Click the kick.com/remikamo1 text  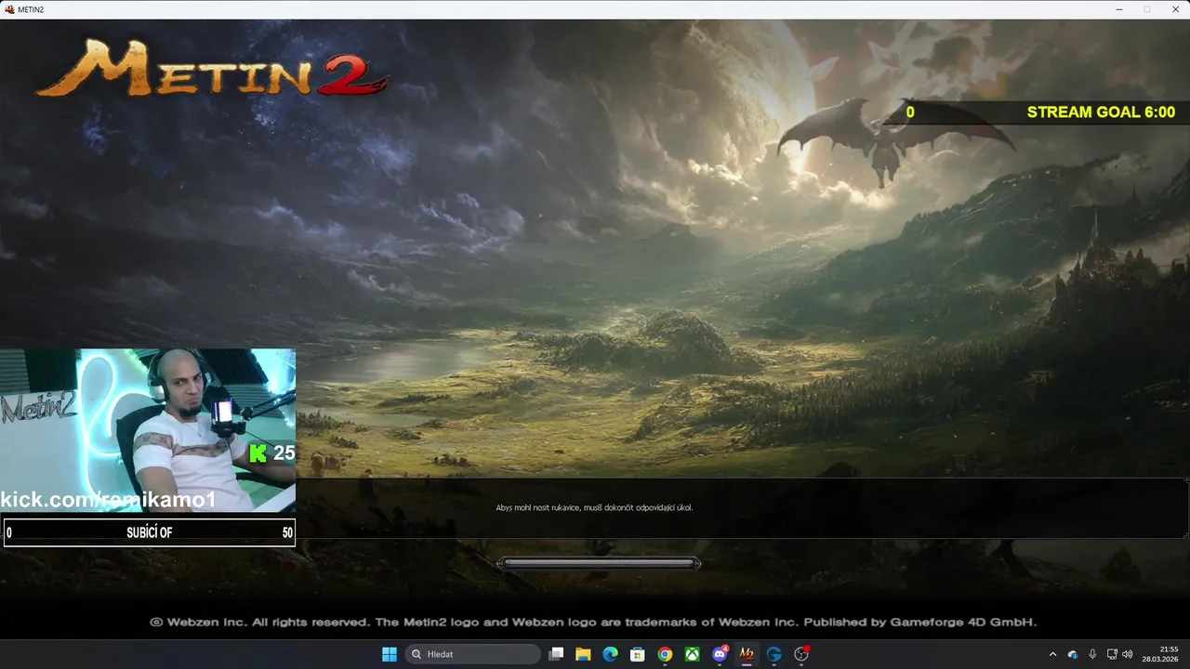pos(108,500)
